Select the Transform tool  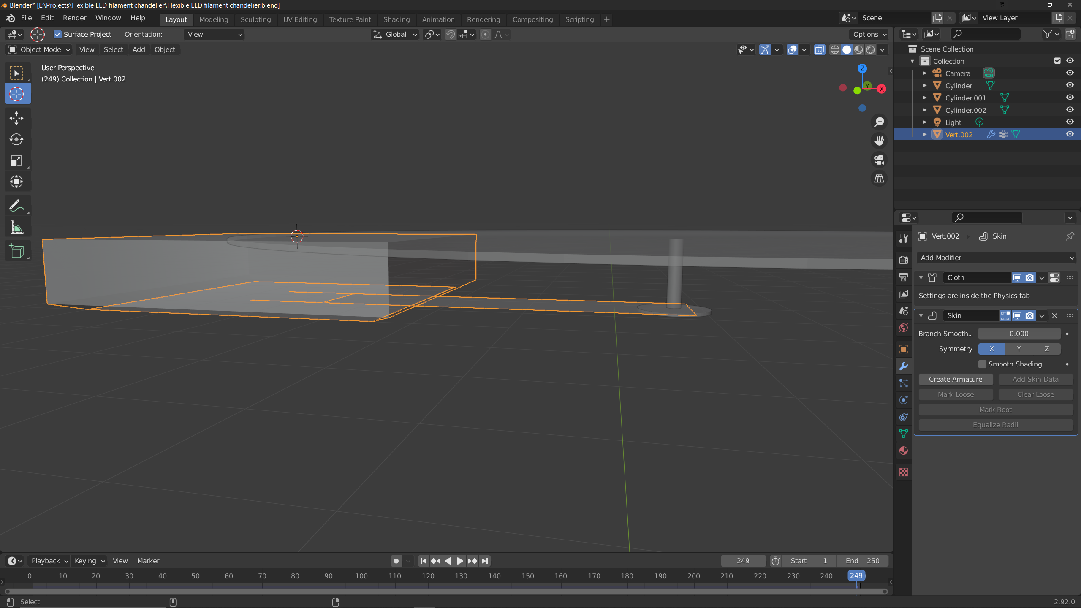pyautogui.click(x=17, y=182)
